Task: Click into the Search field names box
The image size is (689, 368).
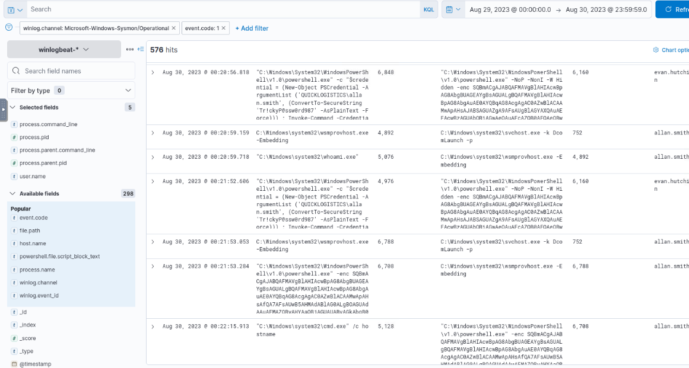Action: click(74, 71)
